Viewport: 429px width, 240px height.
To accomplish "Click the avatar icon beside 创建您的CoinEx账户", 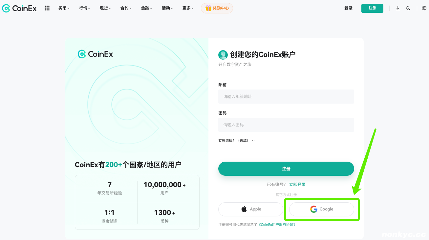I will coord(223,55).
